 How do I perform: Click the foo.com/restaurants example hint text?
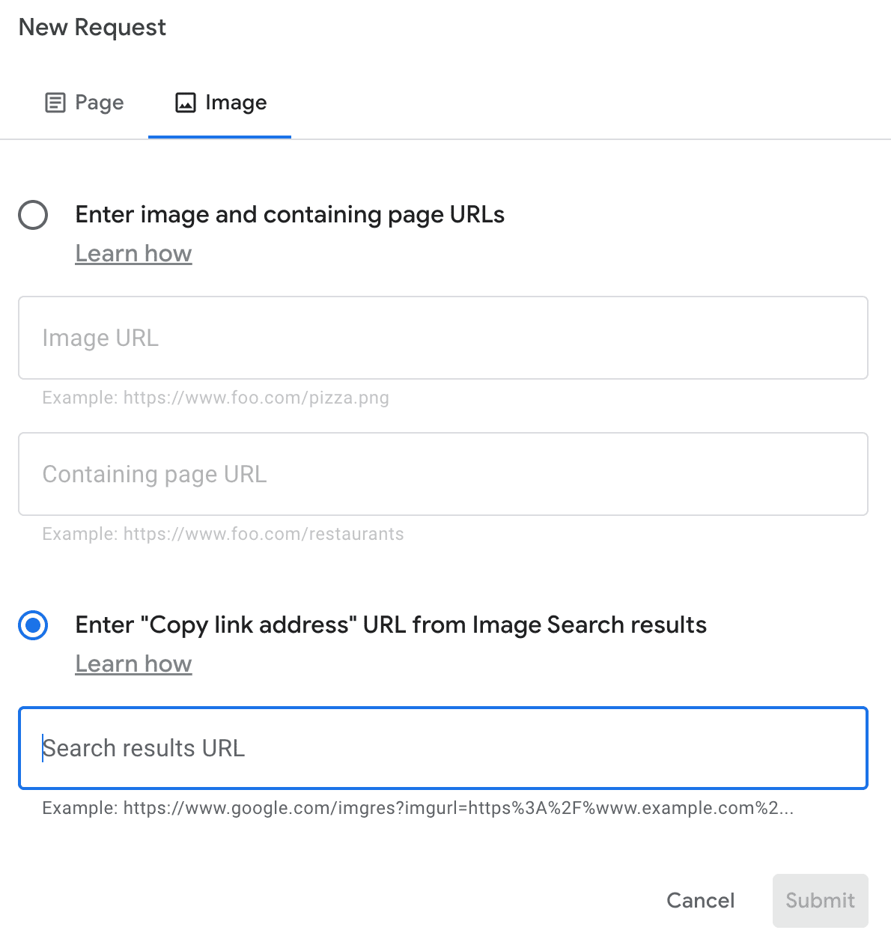[x=223, y=534]
